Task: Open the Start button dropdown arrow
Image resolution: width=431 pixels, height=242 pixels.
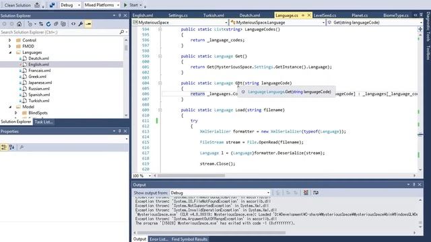Action: tap(141, 5)
